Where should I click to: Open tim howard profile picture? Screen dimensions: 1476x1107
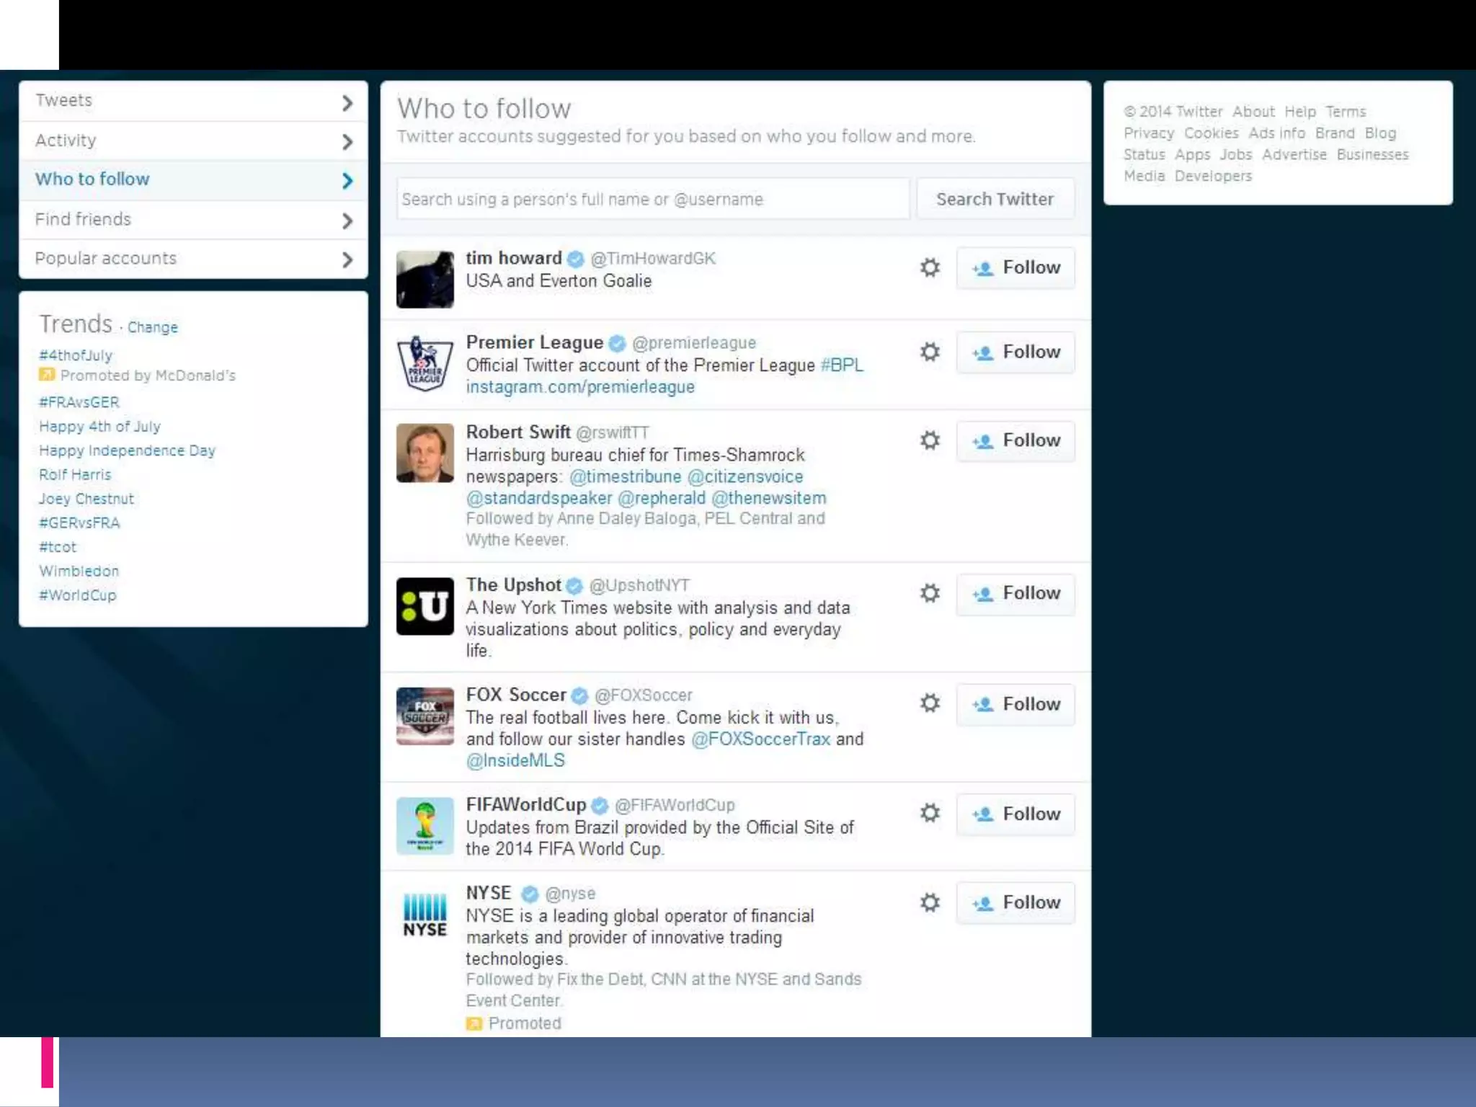[425, 279]
